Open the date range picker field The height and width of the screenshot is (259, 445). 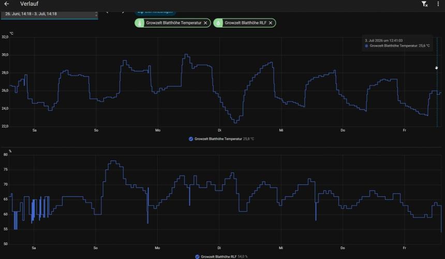49,15
